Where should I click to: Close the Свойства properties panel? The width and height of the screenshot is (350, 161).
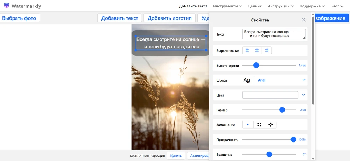(x=304, y=20)
